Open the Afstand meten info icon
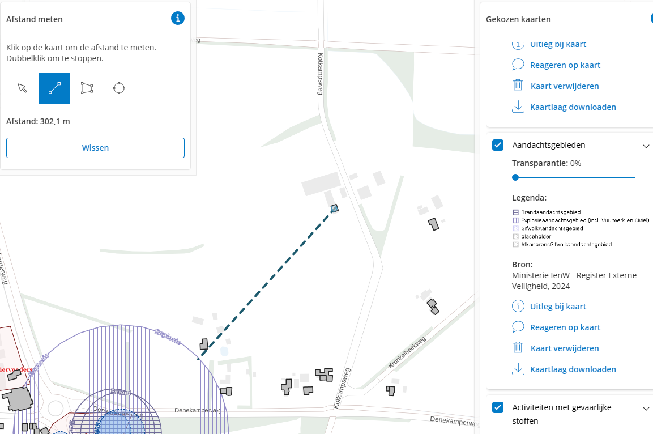The image size is (653, 434). click(178, 18)
